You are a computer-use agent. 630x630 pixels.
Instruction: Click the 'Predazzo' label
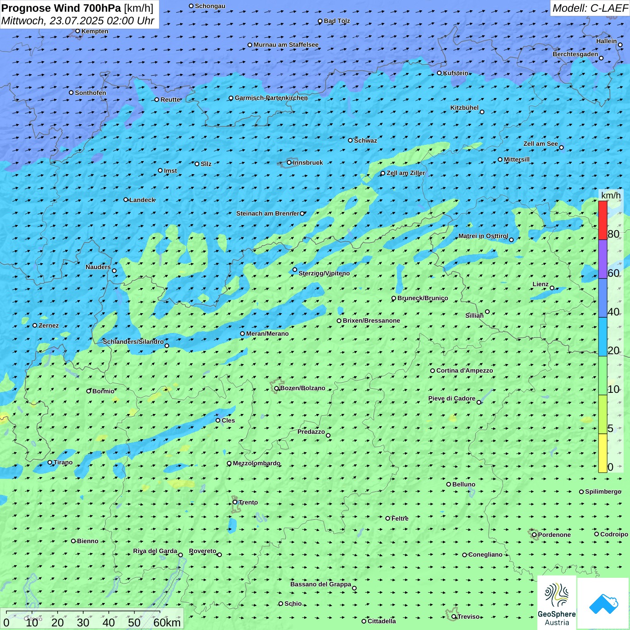(x=311, y=432)
